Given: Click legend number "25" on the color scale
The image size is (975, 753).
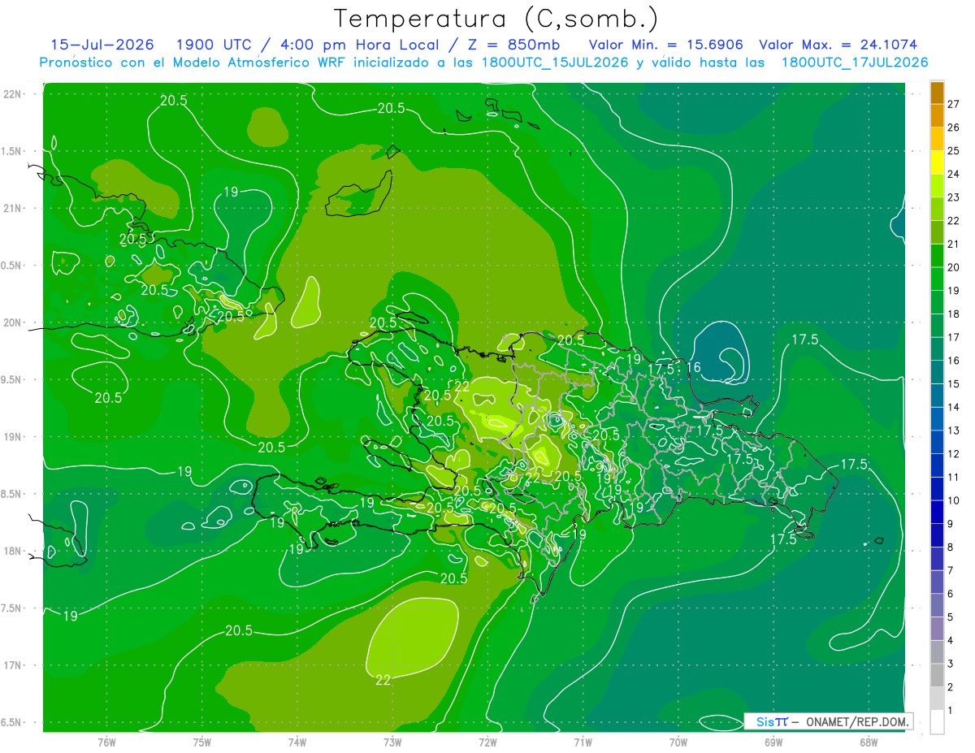Looking at the screenshot, I should (x=954, y=151).
